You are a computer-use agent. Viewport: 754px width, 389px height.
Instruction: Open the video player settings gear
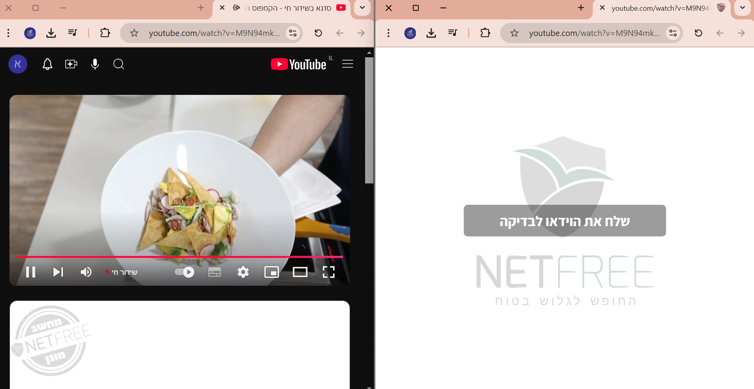243,272
